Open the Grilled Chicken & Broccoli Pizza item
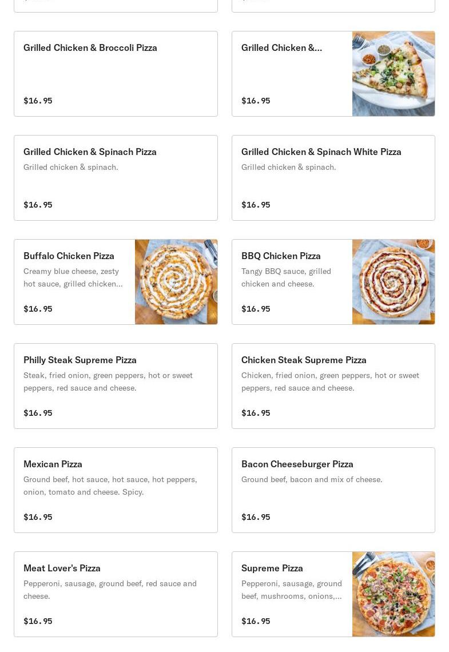Image resolution: width=449 pixels, height=652 pixels. [116, 74]
